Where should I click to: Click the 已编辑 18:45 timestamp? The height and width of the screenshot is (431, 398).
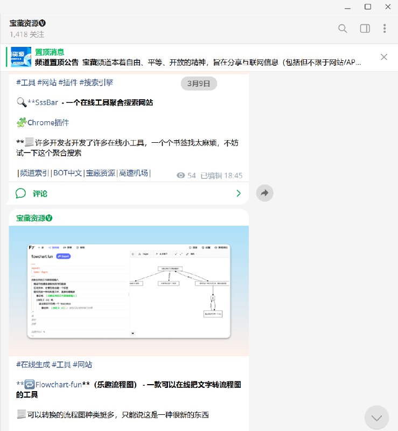click(221, 176)
